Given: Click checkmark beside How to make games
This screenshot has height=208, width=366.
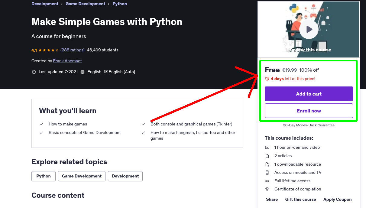Looking at the screenshot, I should tap(41, 124).
